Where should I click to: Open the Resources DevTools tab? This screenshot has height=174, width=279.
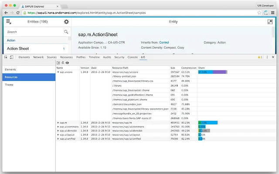(66, 57)
